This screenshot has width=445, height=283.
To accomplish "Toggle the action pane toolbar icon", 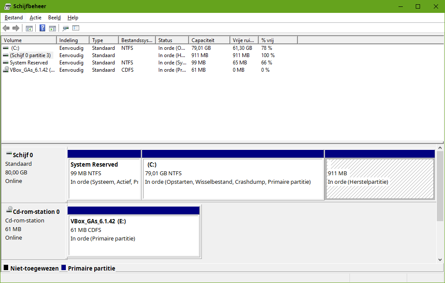I will coord(53,28).
